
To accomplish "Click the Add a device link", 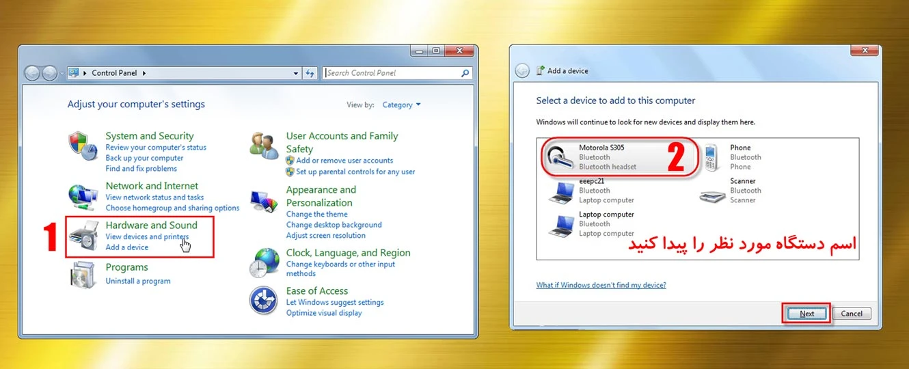I will 127,247.
